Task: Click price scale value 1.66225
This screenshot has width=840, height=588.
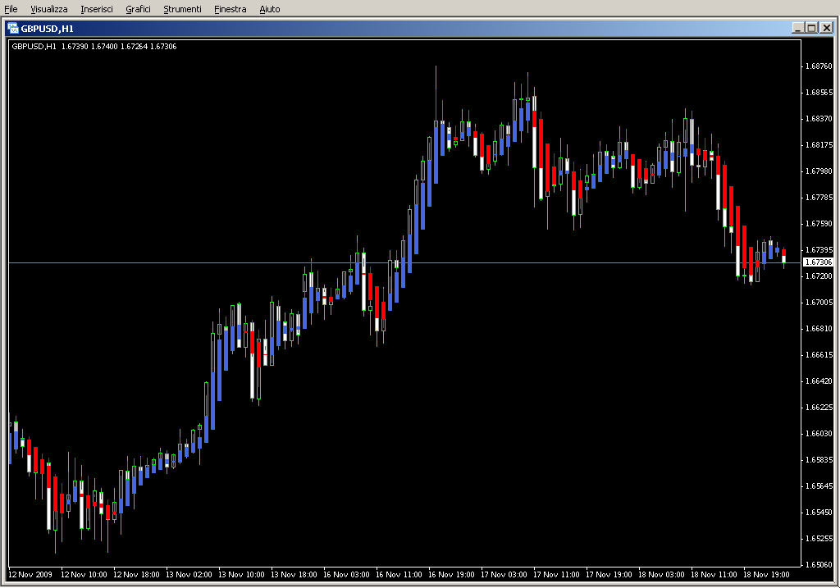Action: 819,408
